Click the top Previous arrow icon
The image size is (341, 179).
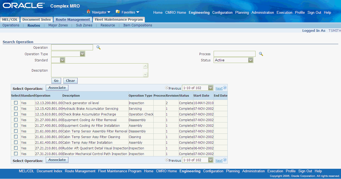[x=167, y=88]
